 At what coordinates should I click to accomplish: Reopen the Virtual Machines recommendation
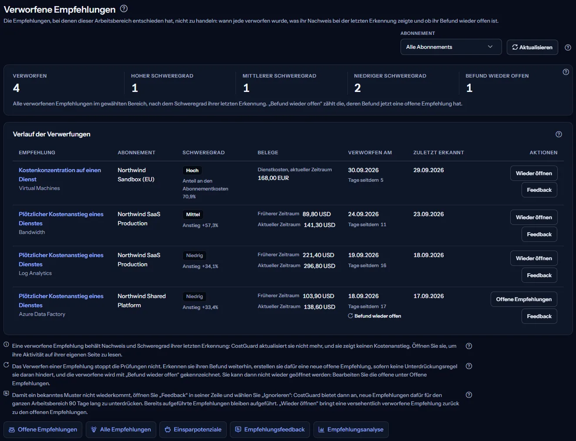tap(534, 173)
